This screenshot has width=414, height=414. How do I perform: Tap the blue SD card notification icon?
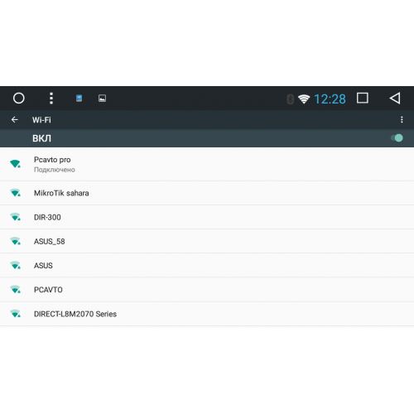tap(79, 99)
